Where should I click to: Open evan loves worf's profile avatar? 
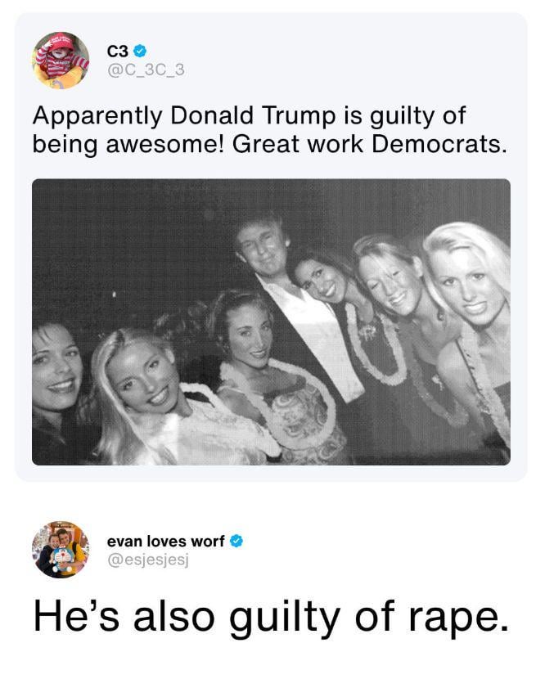point(61,550)
